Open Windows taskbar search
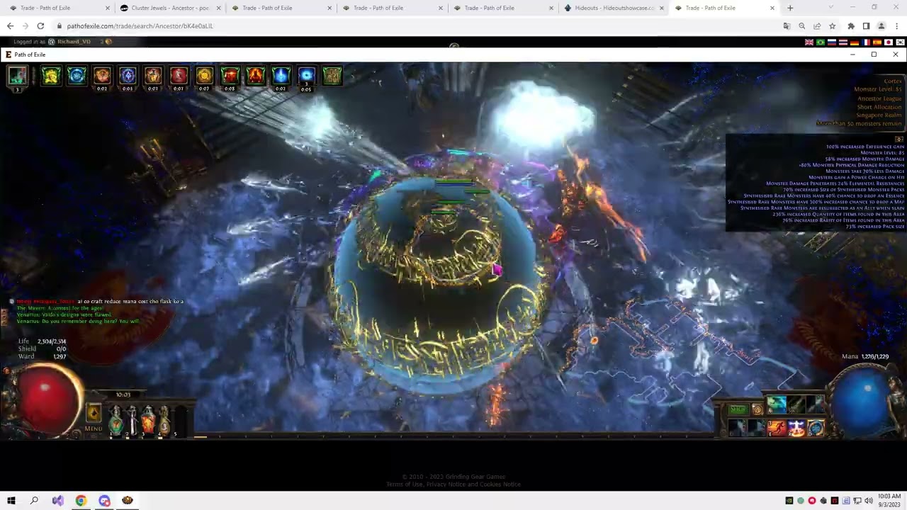Screen dimensions: 907x510 coord(34,501)
